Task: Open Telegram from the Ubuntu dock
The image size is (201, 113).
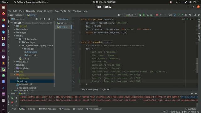Action: (x=3, y=32)
